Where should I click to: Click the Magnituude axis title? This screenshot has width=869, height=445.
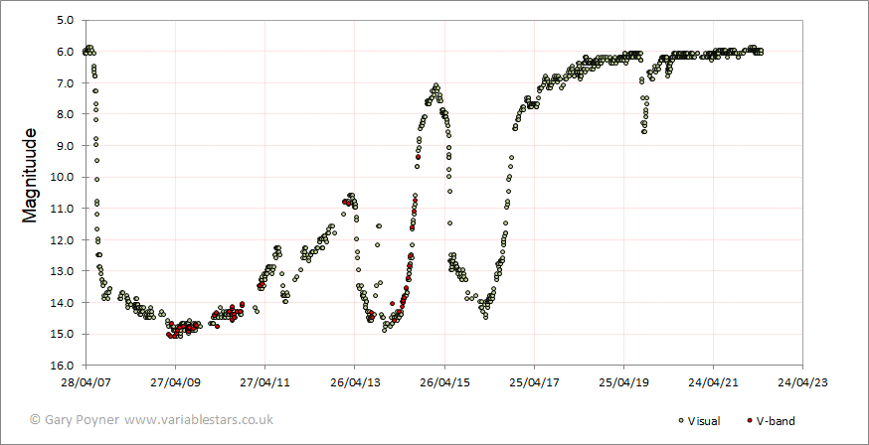(30, 176)
